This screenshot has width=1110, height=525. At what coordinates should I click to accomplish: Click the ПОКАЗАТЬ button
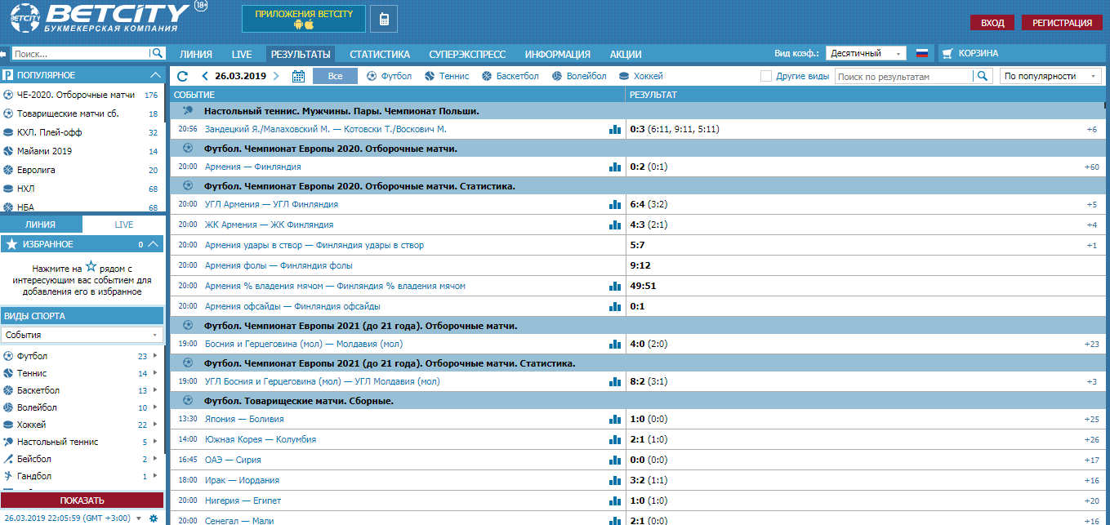coord(82,501)
